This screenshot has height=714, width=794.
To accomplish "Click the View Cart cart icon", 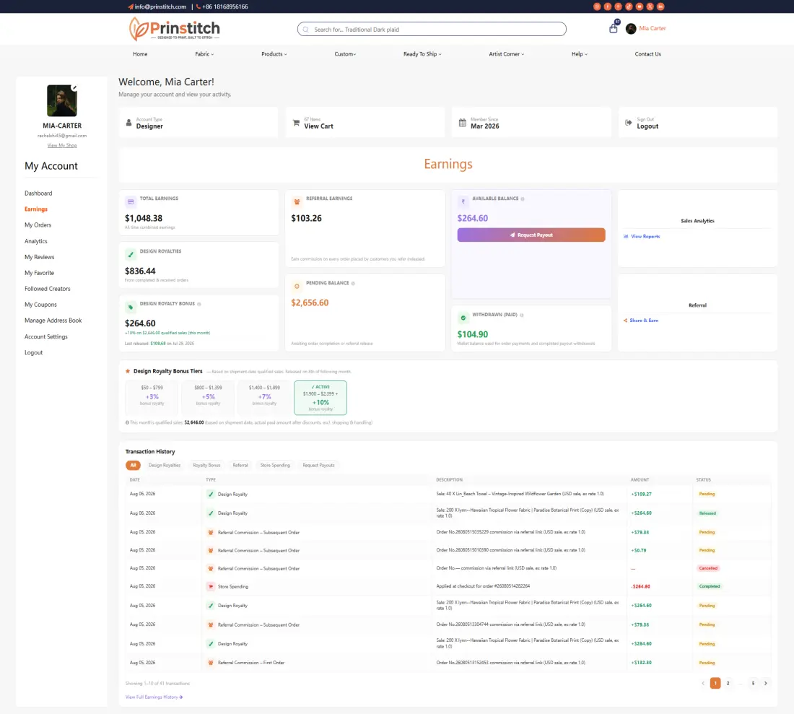I will click(296, 123).
